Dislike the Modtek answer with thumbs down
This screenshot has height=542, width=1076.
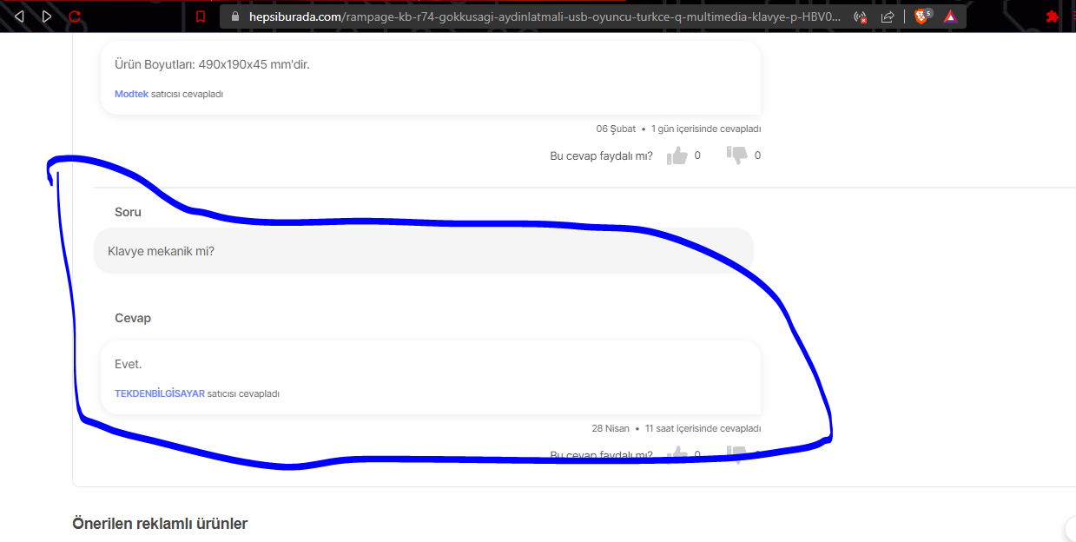(x=736, y=155)
